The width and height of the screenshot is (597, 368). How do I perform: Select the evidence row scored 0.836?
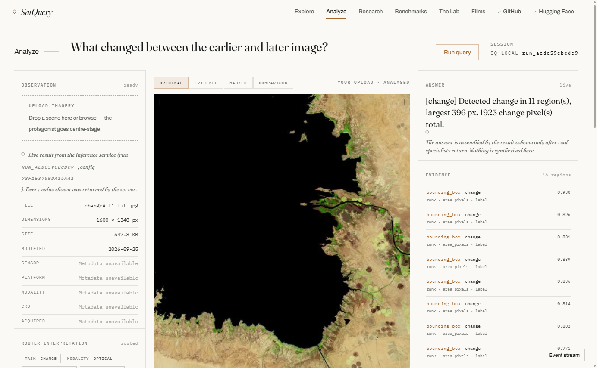498,285
